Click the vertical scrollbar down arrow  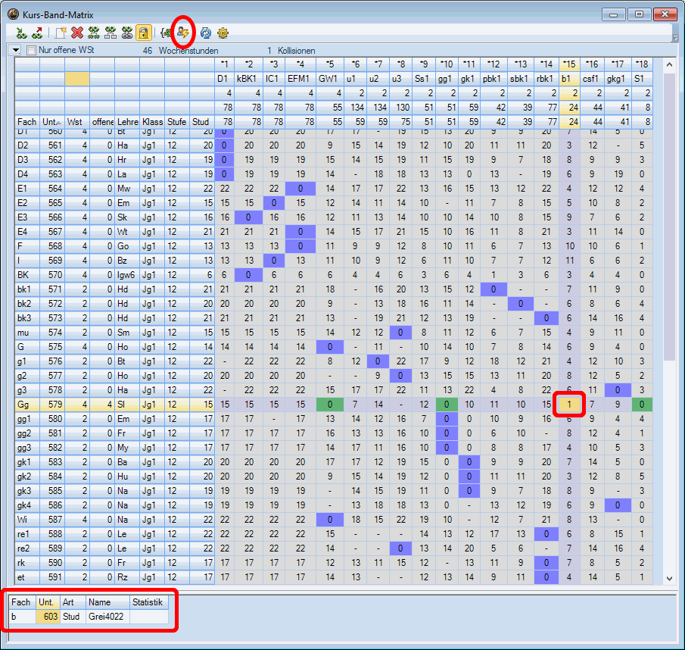(668, 578)
